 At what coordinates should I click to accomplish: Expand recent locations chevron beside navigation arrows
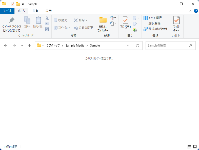click(22, 46)
